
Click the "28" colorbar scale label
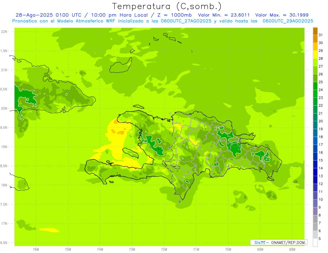(321, 58)
